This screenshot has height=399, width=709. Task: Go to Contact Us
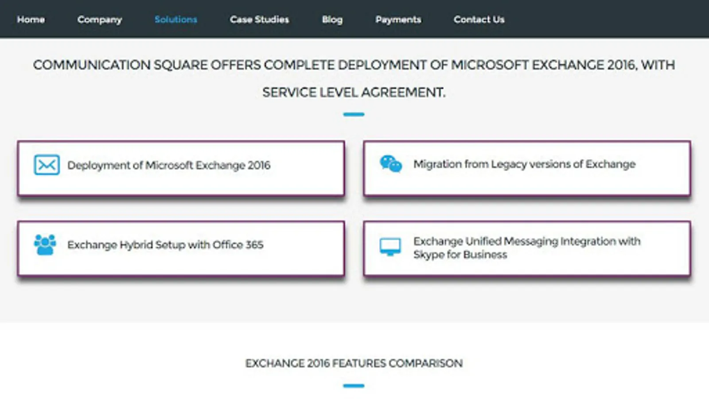pos(479,20)
